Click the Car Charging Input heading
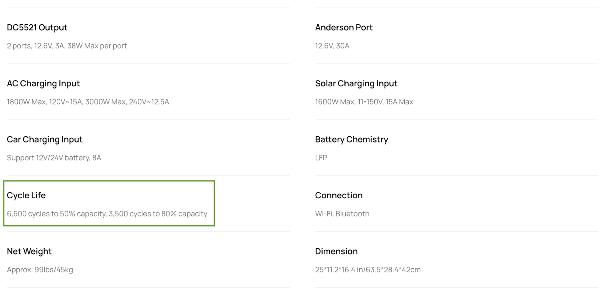The height and width of the screenshot is (294, 605). [x=45, y=140]
